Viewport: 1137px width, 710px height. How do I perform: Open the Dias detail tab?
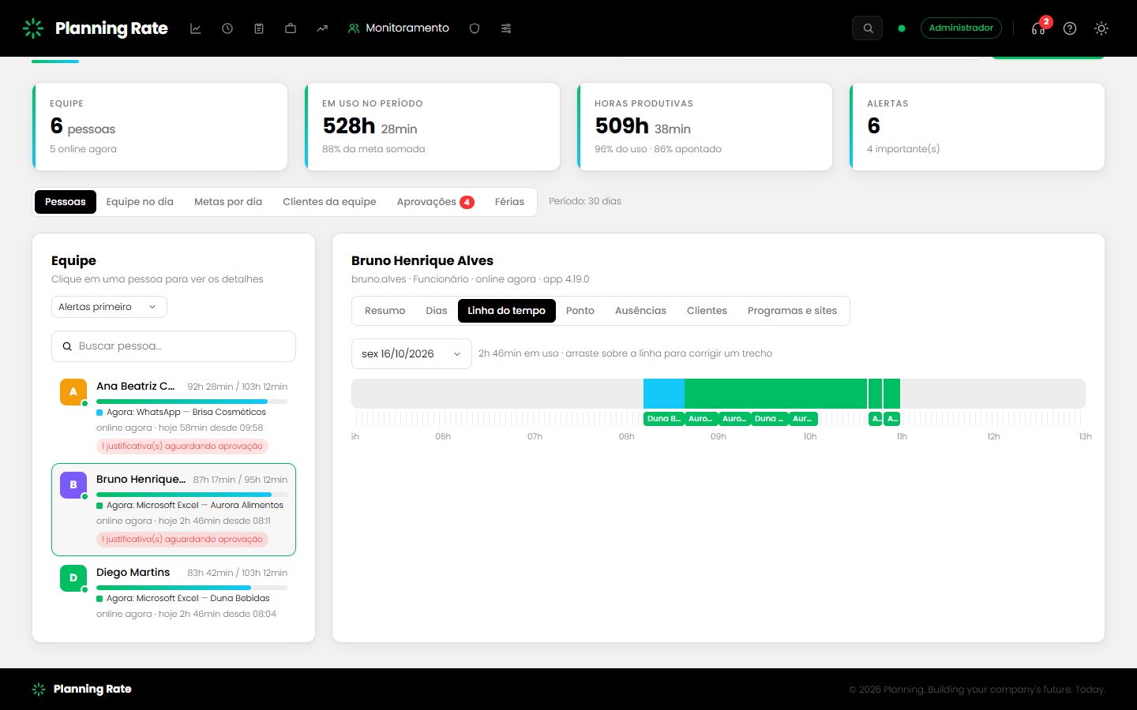[x=437, y=311]
